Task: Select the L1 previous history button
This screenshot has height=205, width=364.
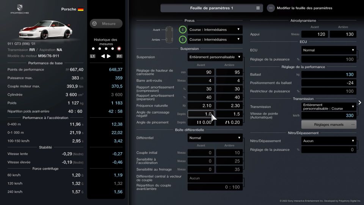Action: (x=93, y=56)
